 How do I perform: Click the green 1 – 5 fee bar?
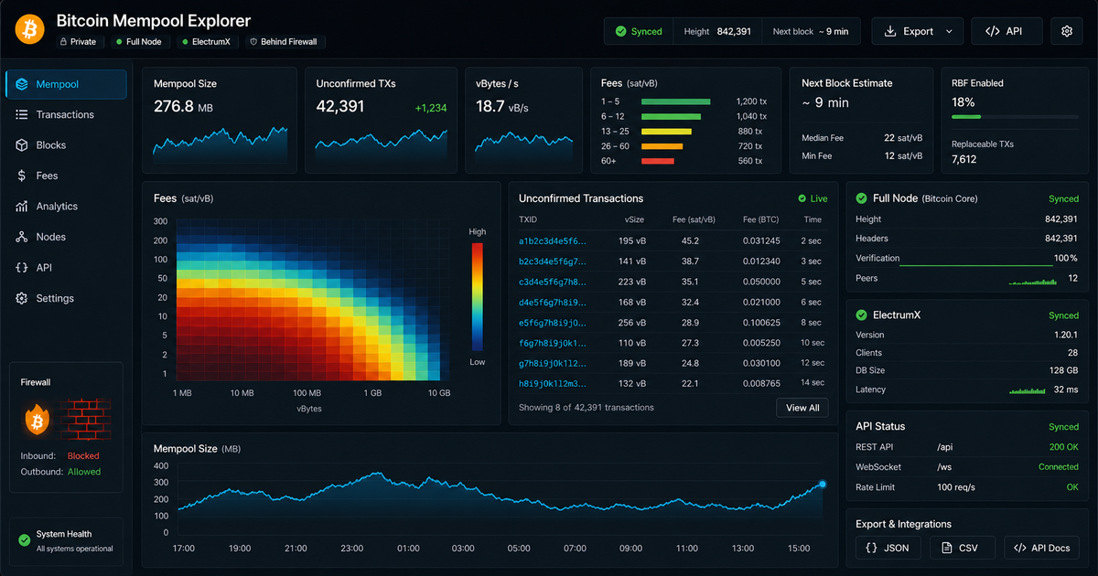click(676, 101)
